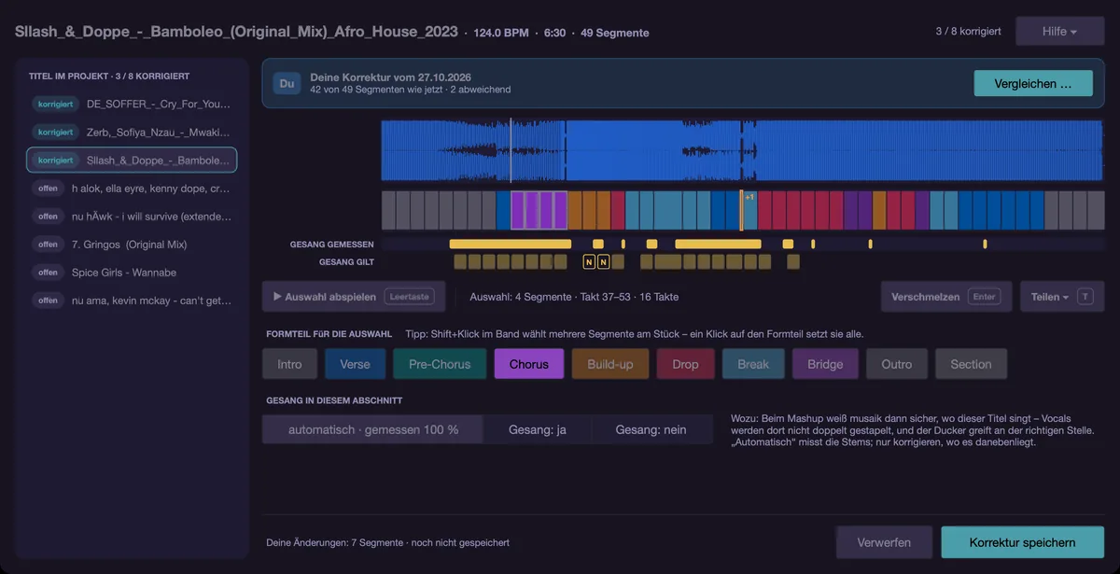Apply the Bridge form part
This screenshot has height=574, width=1120.
click(x=825, y=364)
